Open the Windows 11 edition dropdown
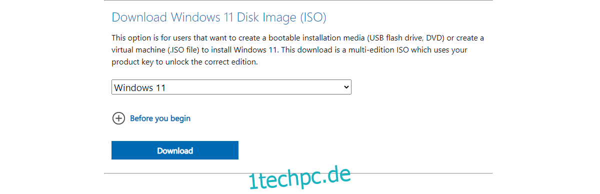This screenshot has height=194, width=600. pyautogui.click(x=231, y=87)
